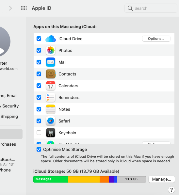
Task: Click the Reminders label text
Action: click(69, 97)
